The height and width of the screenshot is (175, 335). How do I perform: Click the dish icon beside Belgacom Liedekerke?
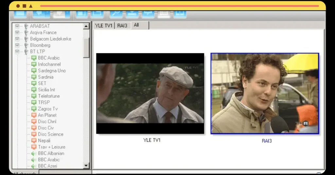(26, 39)
